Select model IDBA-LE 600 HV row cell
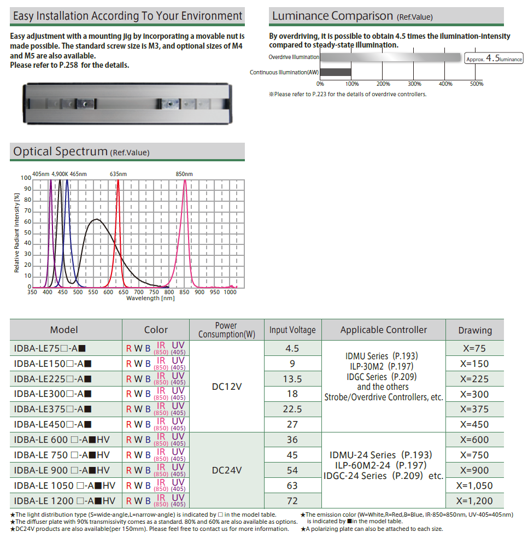The image size is (528, 538). pos(66,440)
